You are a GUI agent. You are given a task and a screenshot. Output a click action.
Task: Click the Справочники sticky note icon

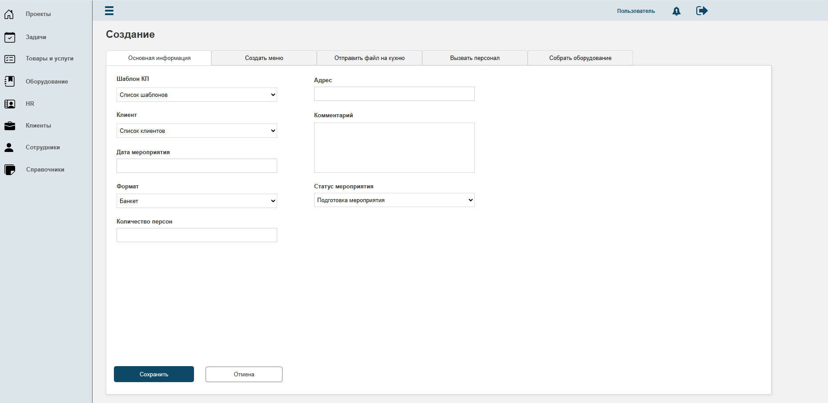tap(10, 170)
